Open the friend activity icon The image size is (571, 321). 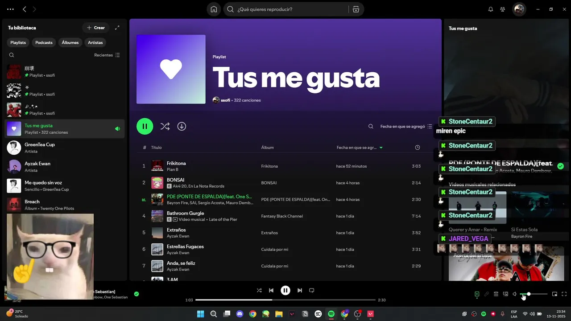[x=503, y=9]
